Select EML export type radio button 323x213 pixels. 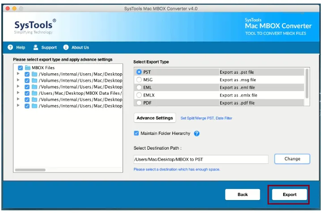click(139, 88)
